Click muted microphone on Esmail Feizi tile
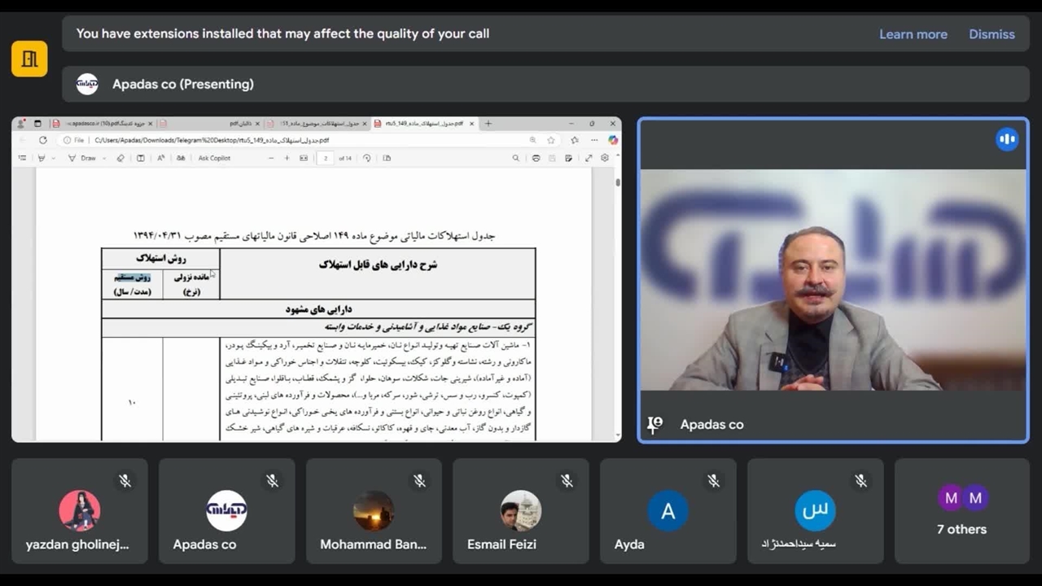Image resolution: width=1042 pixels, height=586 pixels. (567, 481)
